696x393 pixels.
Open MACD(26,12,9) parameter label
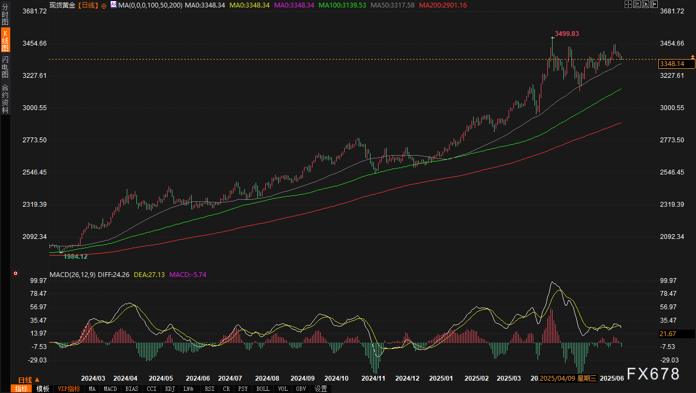(73, 274)
